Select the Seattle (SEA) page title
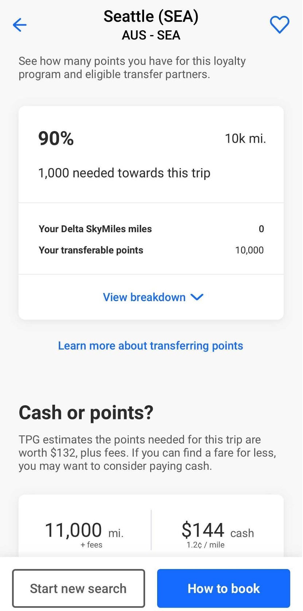The image size is (303, 611). click(x=151, y=16)
